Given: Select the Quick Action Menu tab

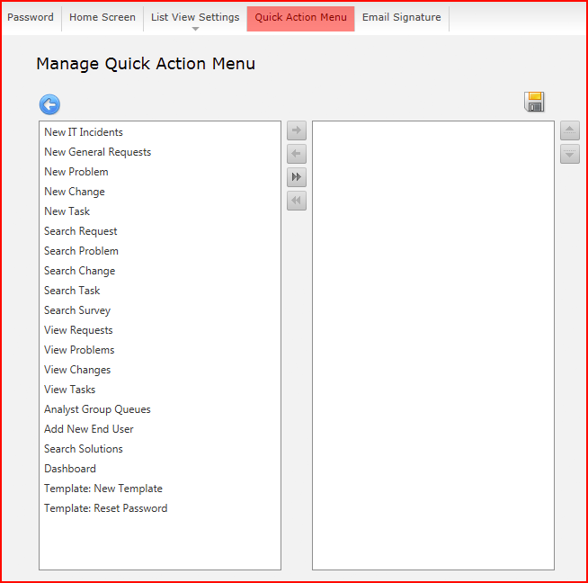Looking at the screenshot, I should [301, 18].
